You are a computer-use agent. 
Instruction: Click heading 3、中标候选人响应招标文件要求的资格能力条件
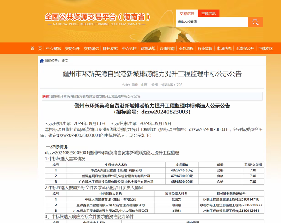[89, 217]
